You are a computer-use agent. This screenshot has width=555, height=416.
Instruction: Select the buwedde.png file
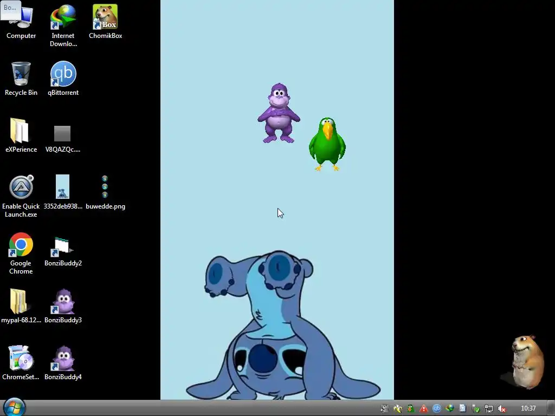point(105,192)
